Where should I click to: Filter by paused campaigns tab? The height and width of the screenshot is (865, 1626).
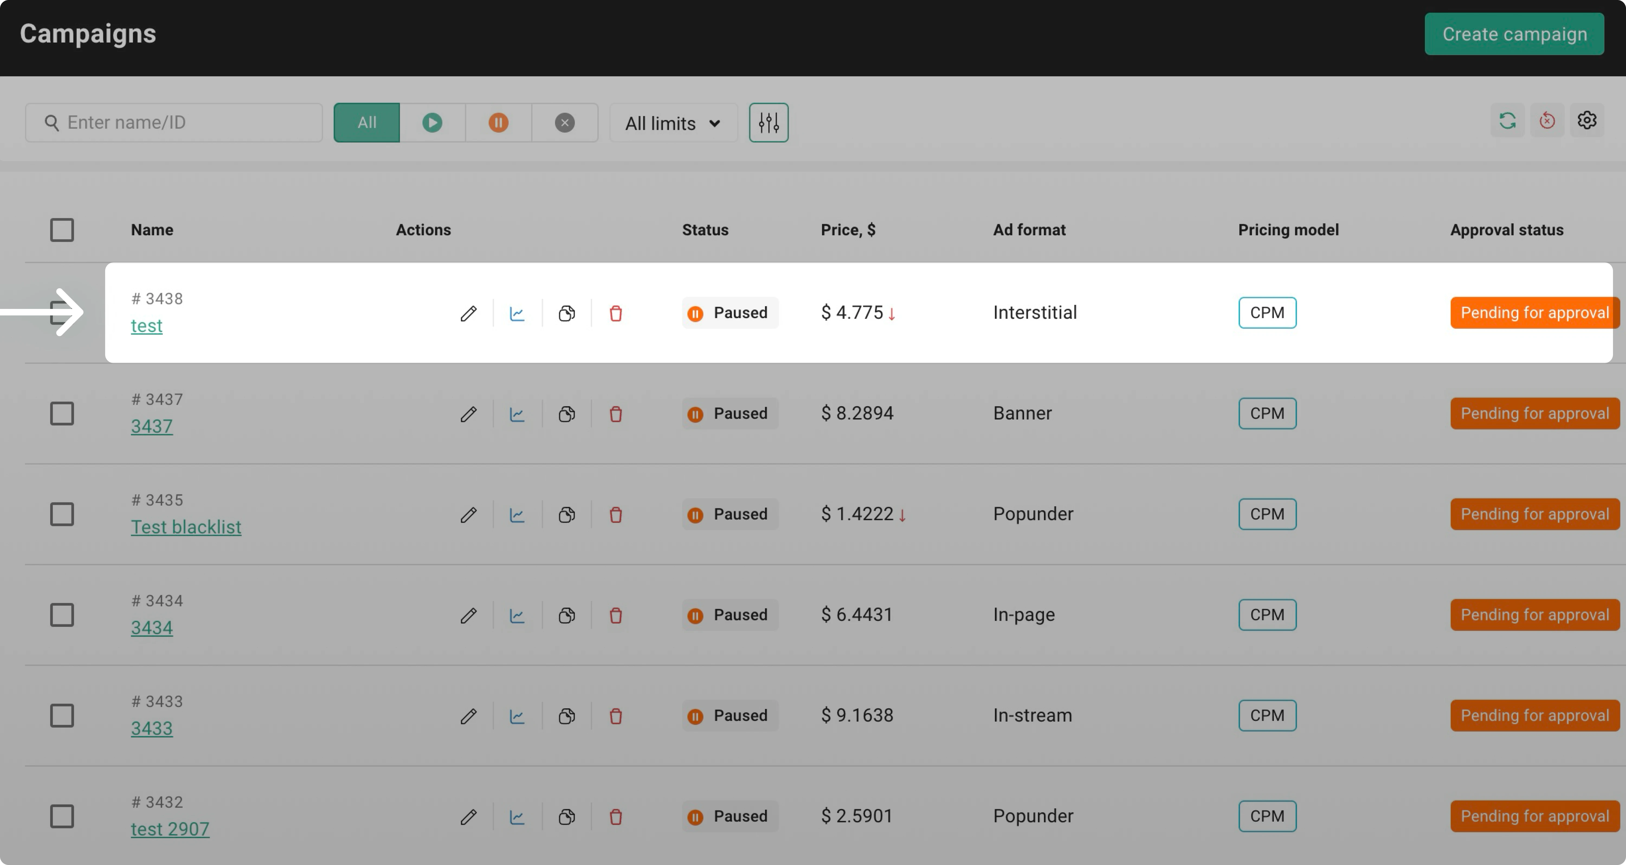click(x=498, y=122)
